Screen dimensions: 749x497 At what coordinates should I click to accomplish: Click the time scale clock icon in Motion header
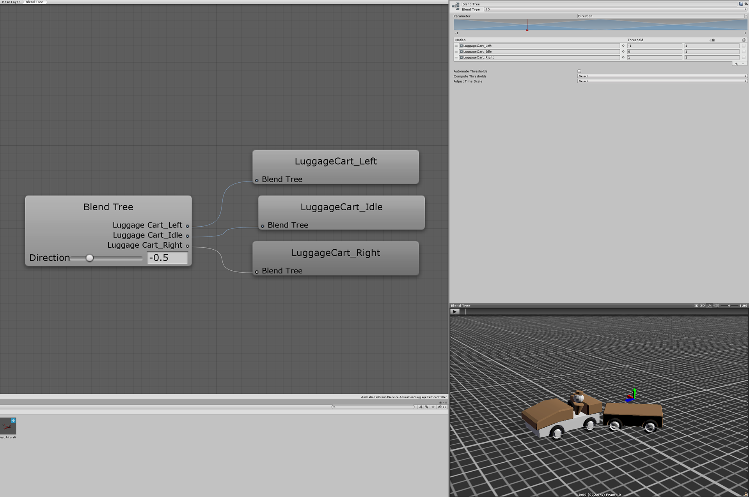coord(713,40)
